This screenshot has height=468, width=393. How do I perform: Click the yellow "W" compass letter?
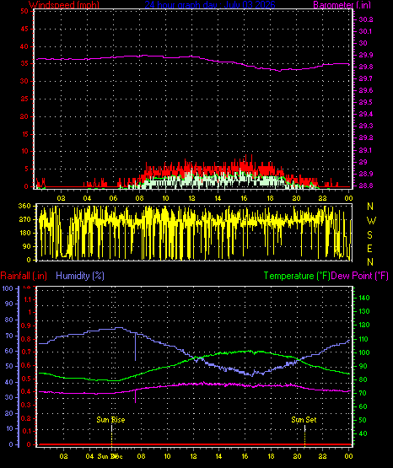(371, 221)
